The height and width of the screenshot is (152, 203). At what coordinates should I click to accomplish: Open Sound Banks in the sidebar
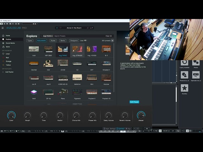(x=10, y=43)
